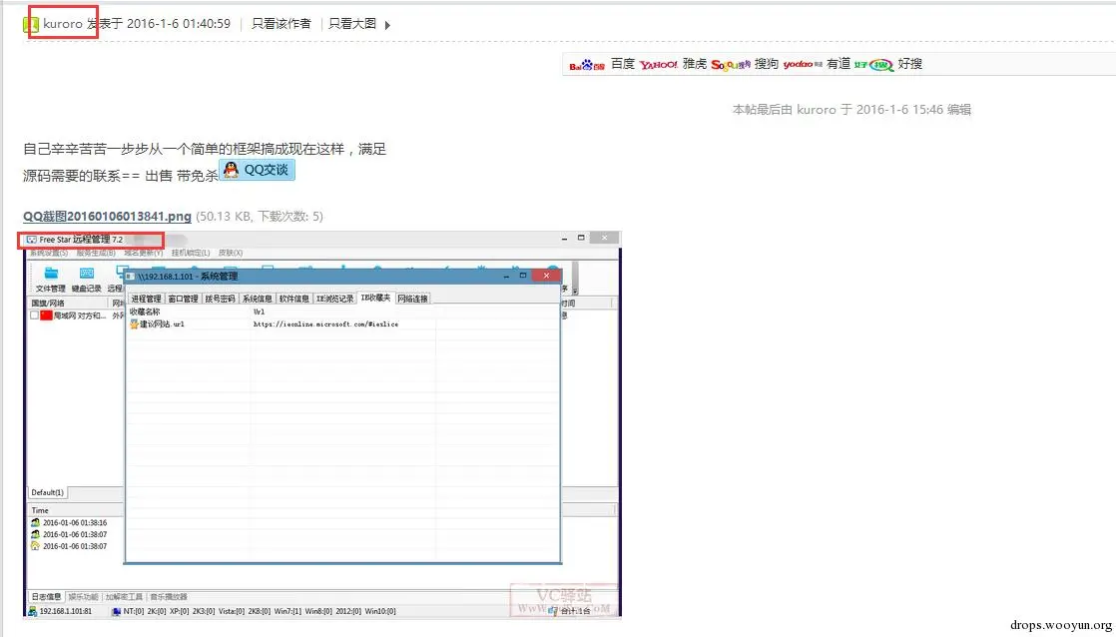Switch to the 软件信息 tab
1116x637 pixels.
coord(293,299)
